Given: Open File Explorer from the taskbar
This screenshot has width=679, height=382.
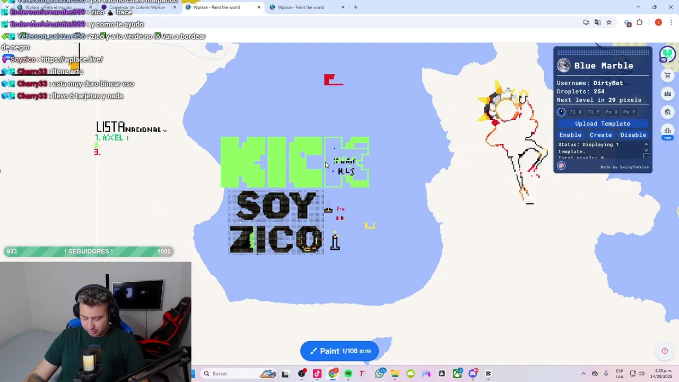Looking at the screenshot, I should [x=395, y=374].
